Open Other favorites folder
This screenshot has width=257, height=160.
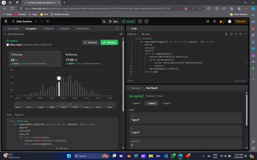239,14
